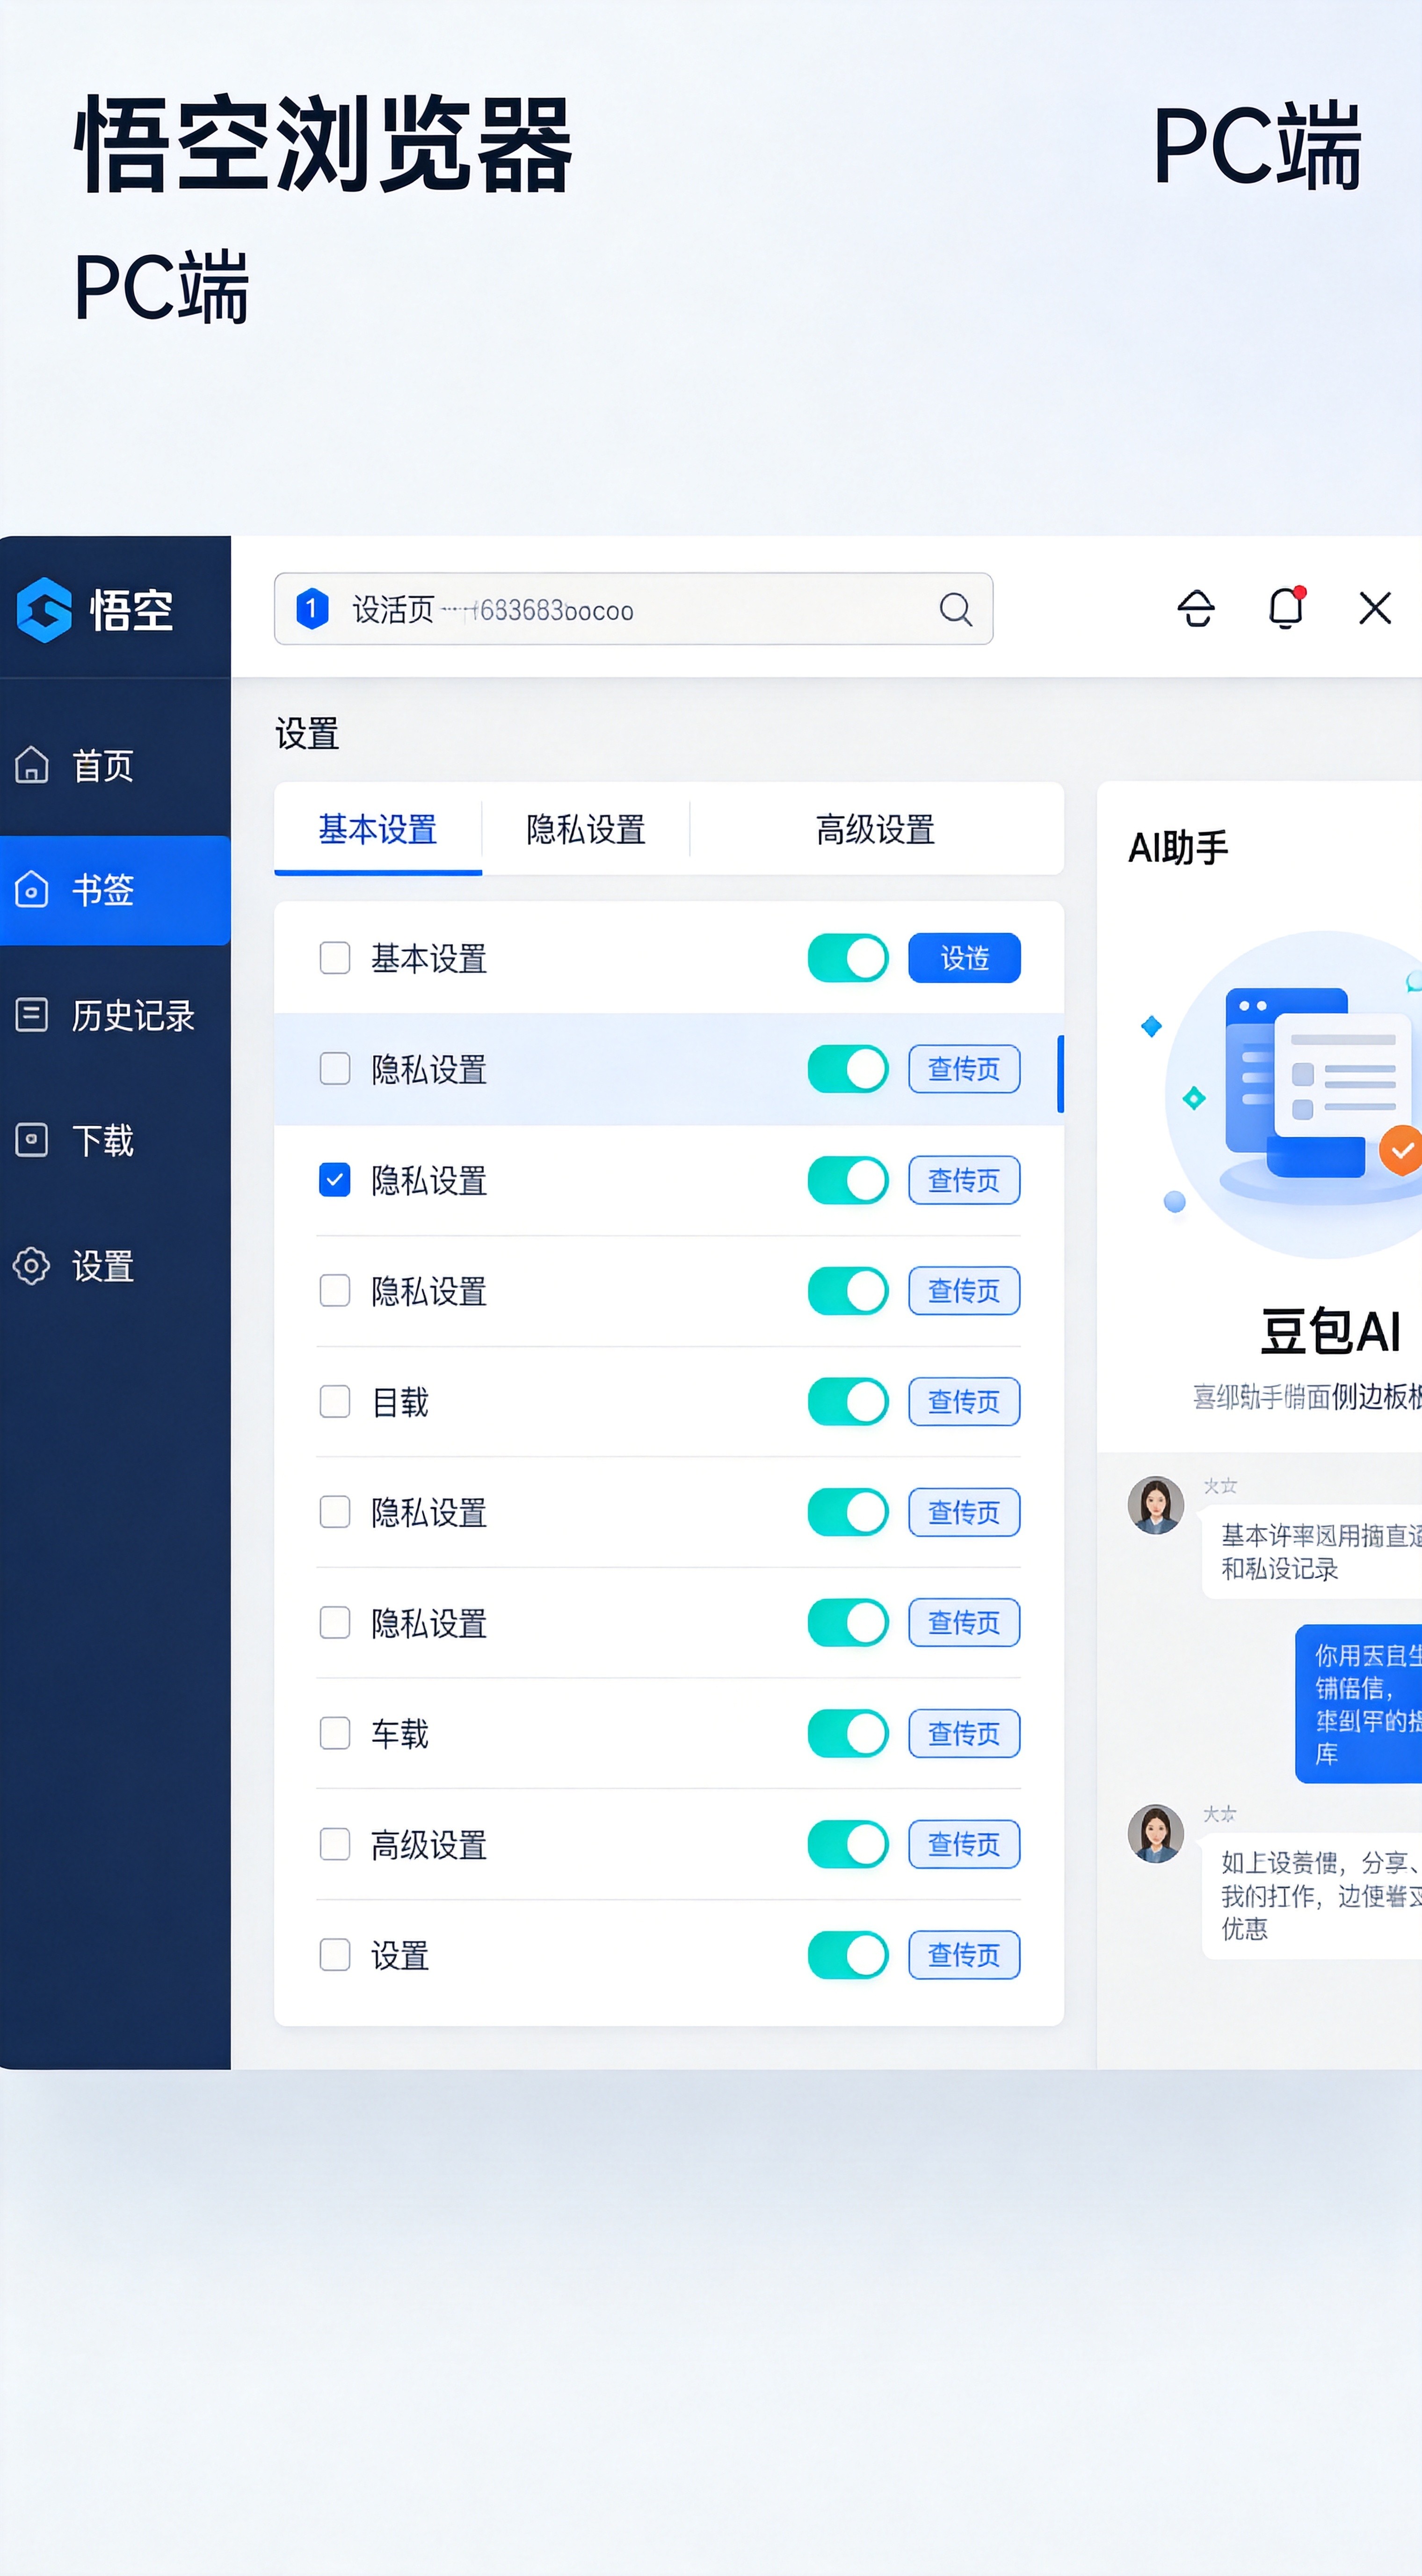Click the 悟空 logo in the sidebar

(95, 610)
